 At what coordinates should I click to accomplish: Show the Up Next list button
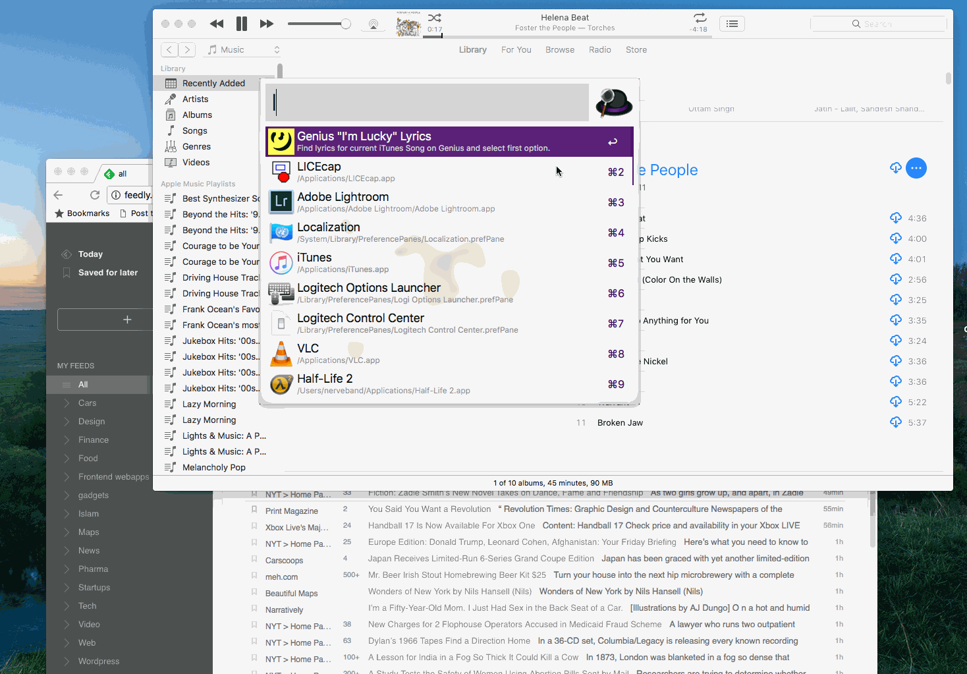coord(732,24)
